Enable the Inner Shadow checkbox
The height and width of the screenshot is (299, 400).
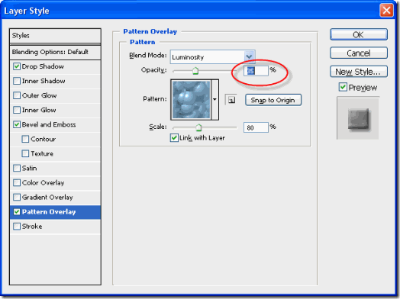(x=17, y=81)
